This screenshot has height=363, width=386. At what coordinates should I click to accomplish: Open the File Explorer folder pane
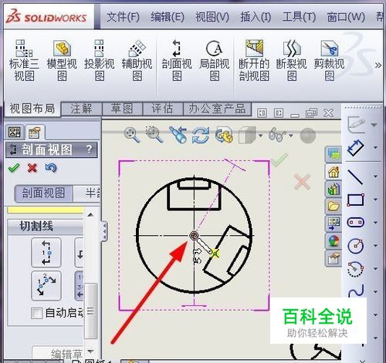coord(334,206)
